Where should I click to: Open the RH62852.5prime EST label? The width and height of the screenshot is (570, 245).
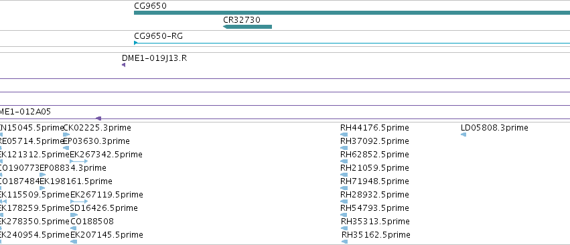pyautogui.click(x=374, y=155)
